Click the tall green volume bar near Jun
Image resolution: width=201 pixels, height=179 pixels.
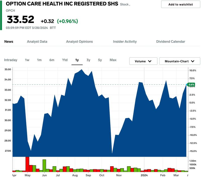pos(44,165)
